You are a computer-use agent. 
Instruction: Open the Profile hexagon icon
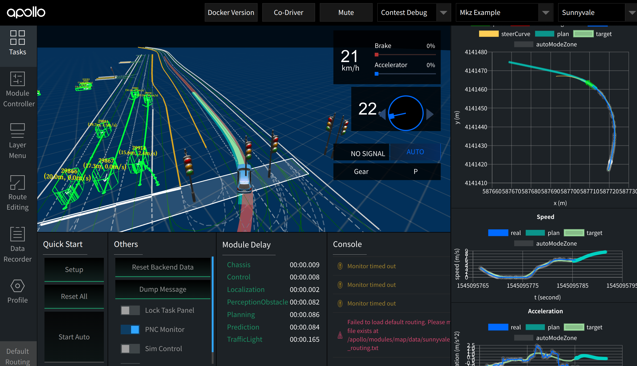coord(18,286)
